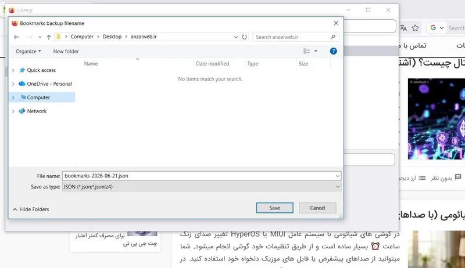Open the Save as type combo box

coord(202,187)
